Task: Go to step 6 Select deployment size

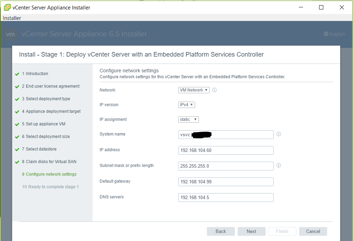Action: (46, 137)
